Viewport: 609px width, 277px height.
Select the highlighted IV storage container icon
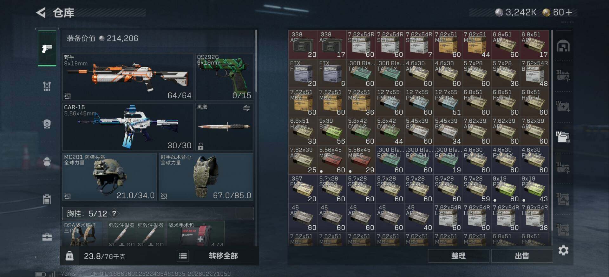563,137
